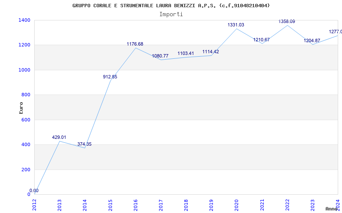Click the 2023 x-axis tick label
The height and width of the screenshot is (213, 342).
point(313,205)
